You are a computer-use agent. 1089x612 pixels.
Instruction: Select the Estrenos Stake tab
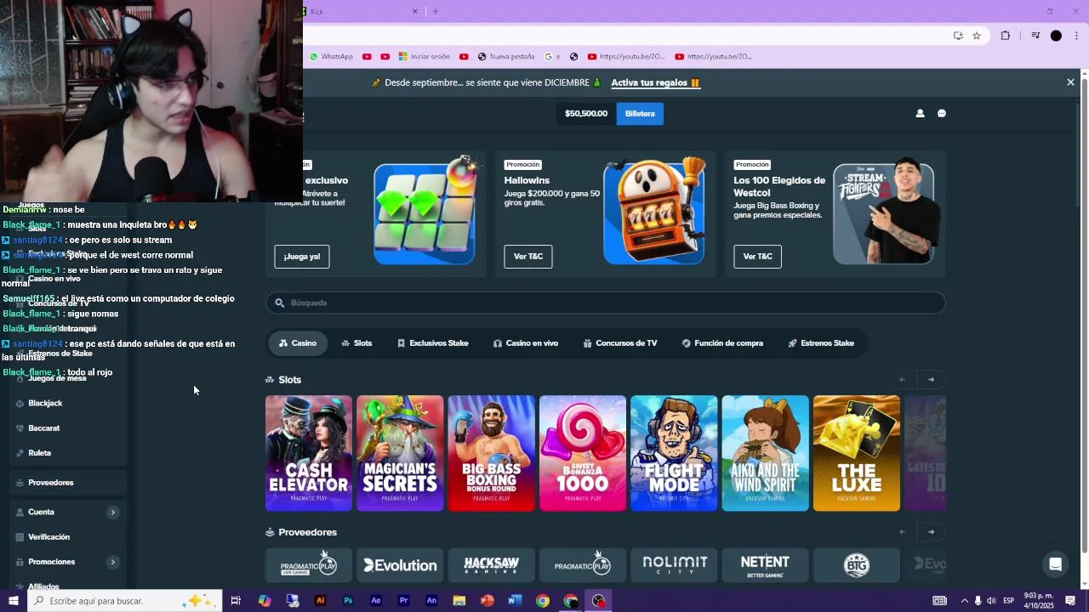tap(821, 343)
